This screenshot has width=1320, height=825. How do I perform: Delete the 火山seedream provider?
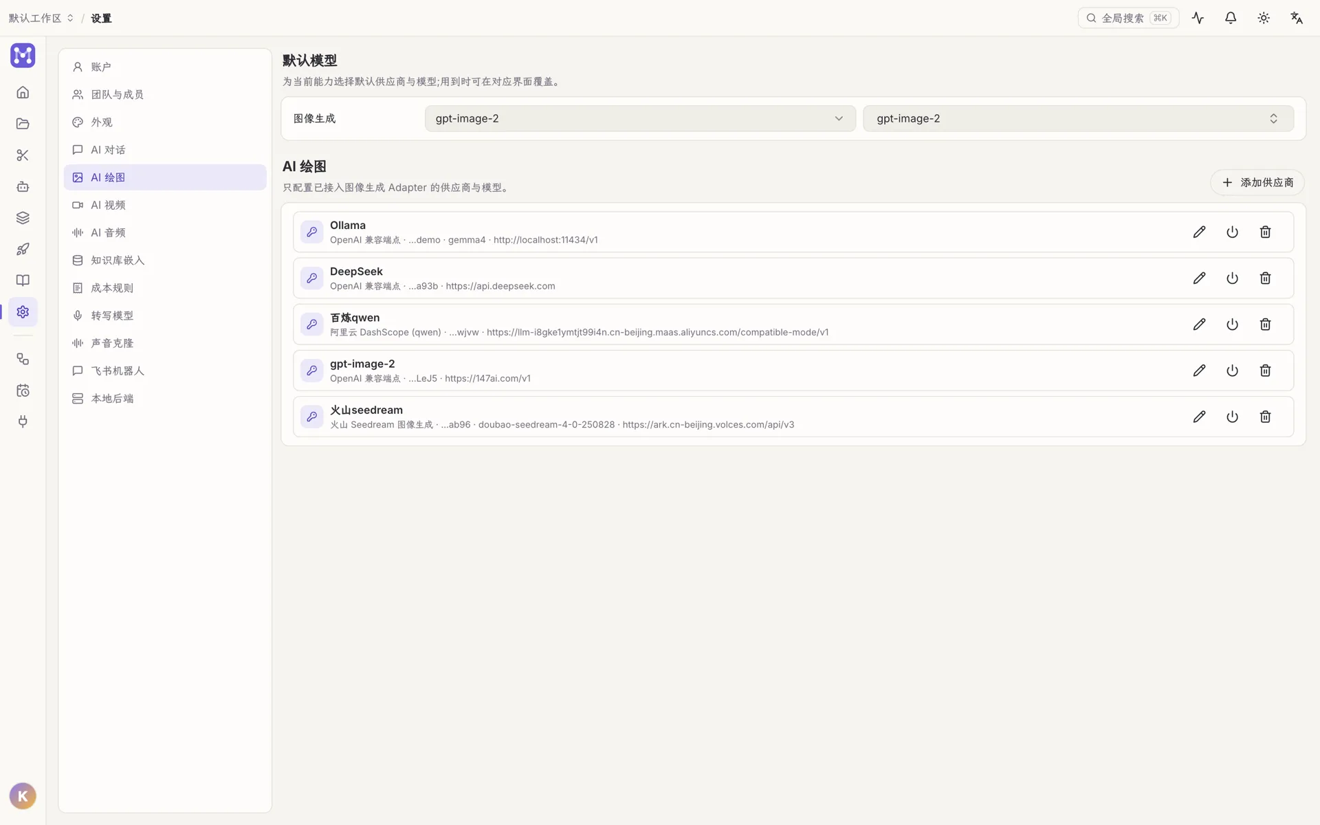coord(1265,417)
